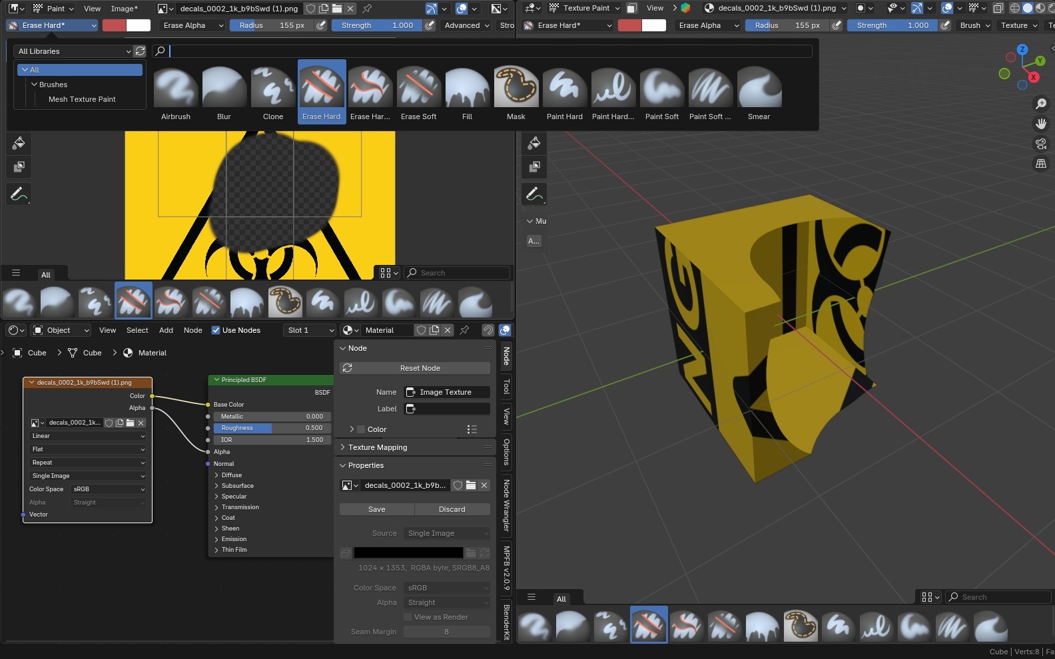Click the pan hand icon in the 3D viewport
Image resolution: width=1055 pixels, height=659 pixels.
pos(1041,124)
